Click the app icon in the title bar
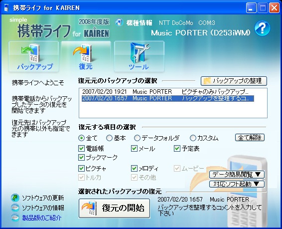The image size is (282, 229). [x=6, y=7]
